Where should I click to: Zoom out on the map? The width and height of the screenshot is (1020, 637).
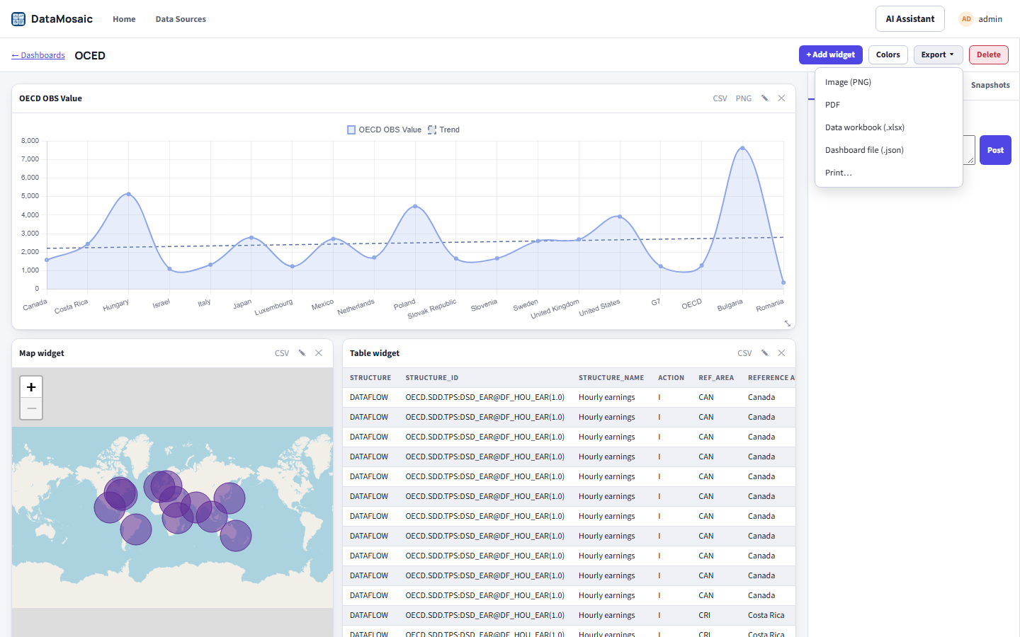tap(31, 408)
